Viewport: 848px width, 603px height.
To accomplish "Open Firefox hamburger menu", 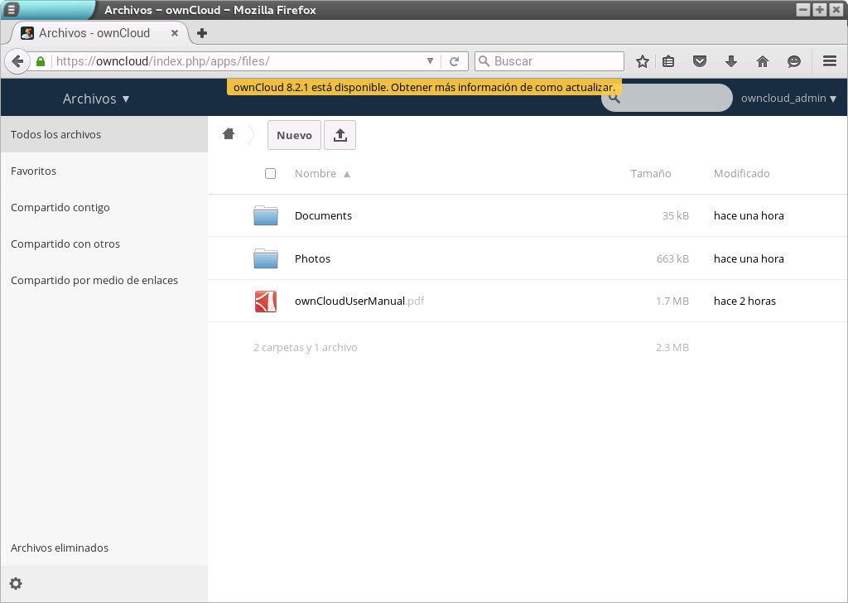I will point(829,61).
